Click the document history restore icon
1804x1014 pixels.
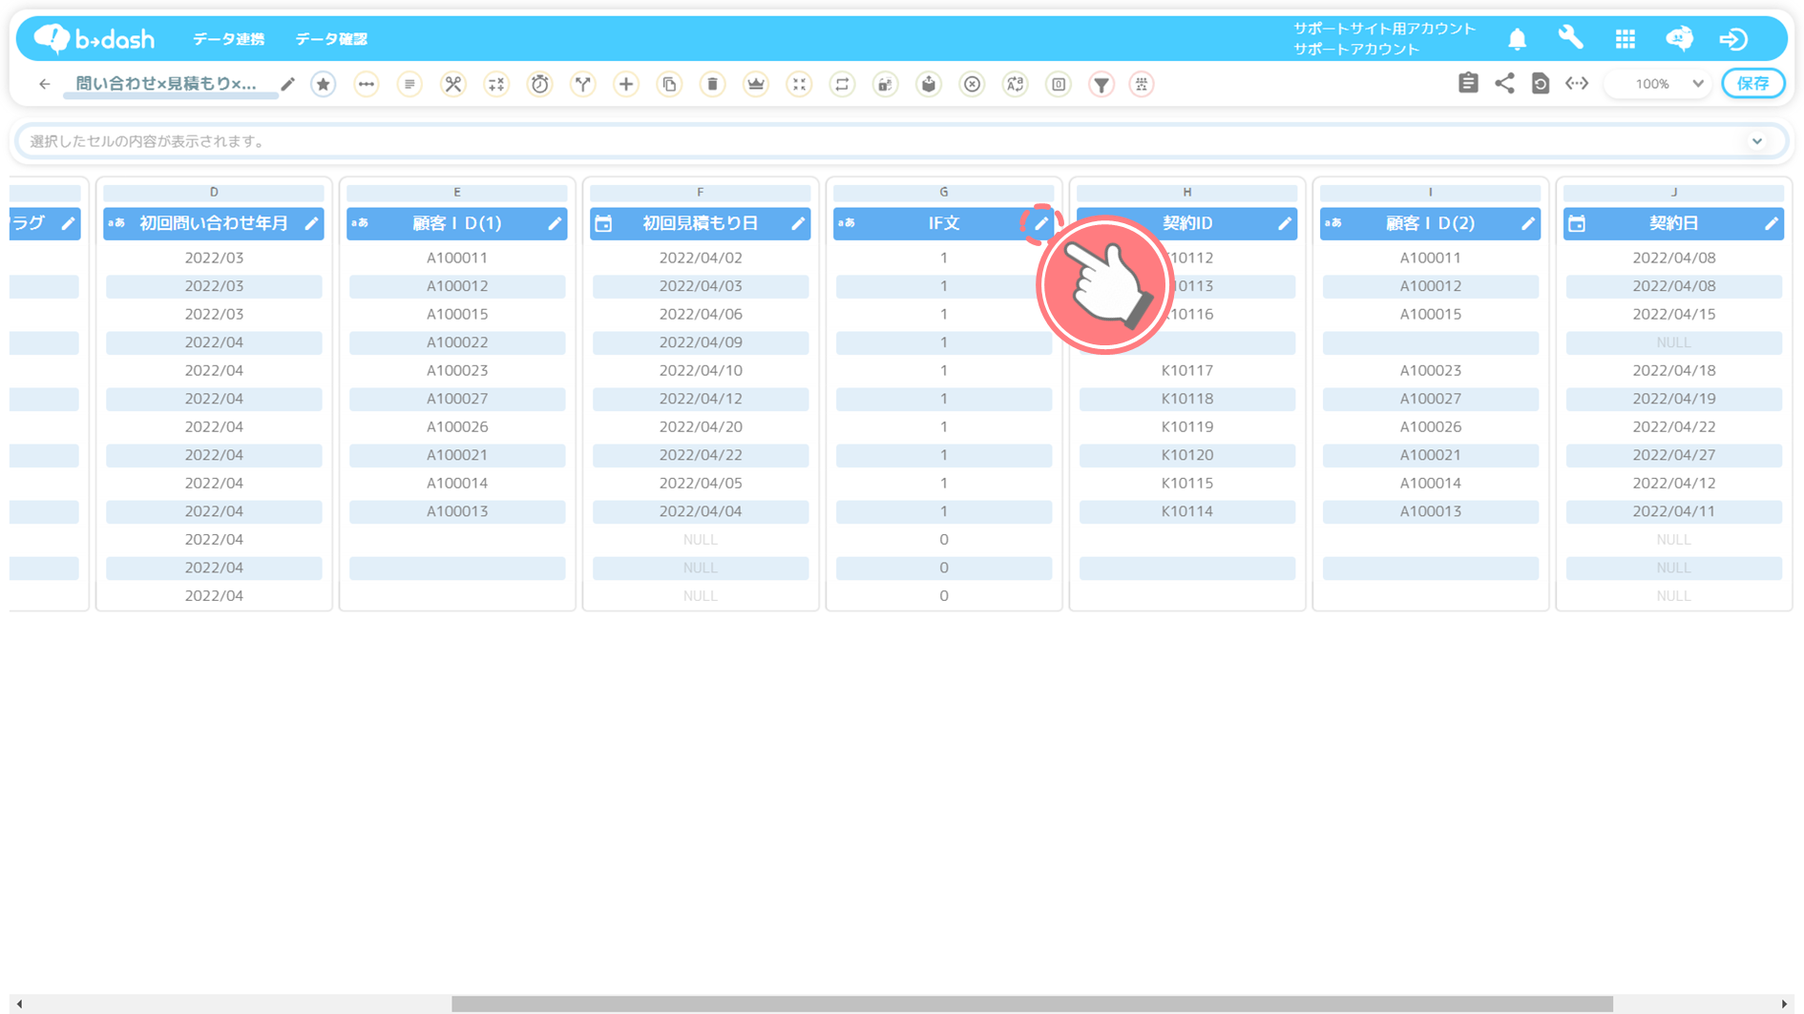coord(1541,83)
